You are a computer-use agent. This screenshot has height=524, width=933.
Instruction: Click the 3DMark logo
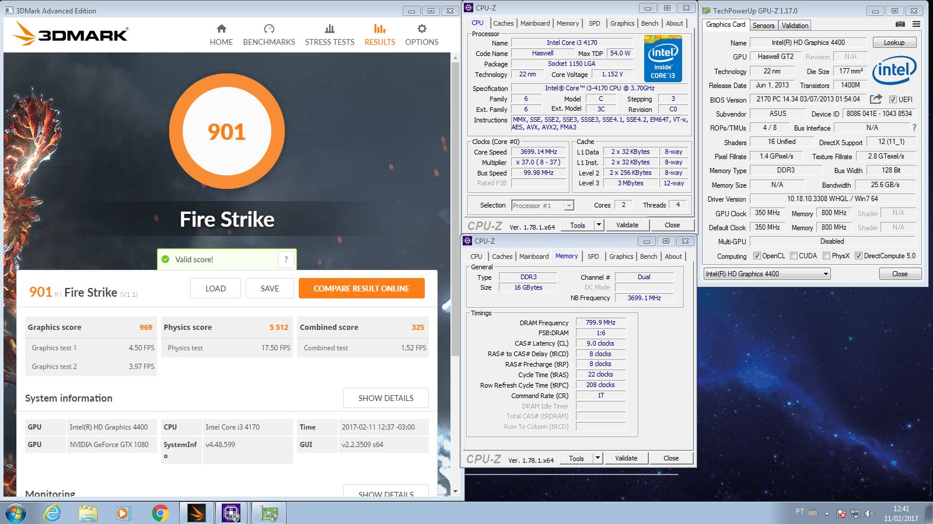tap(70, 34)
